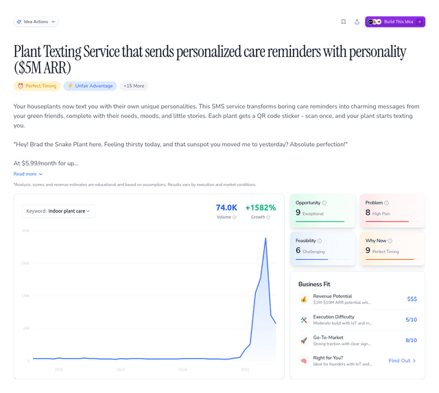Click the Opportunity score progress bar

[x=320, y=222]
